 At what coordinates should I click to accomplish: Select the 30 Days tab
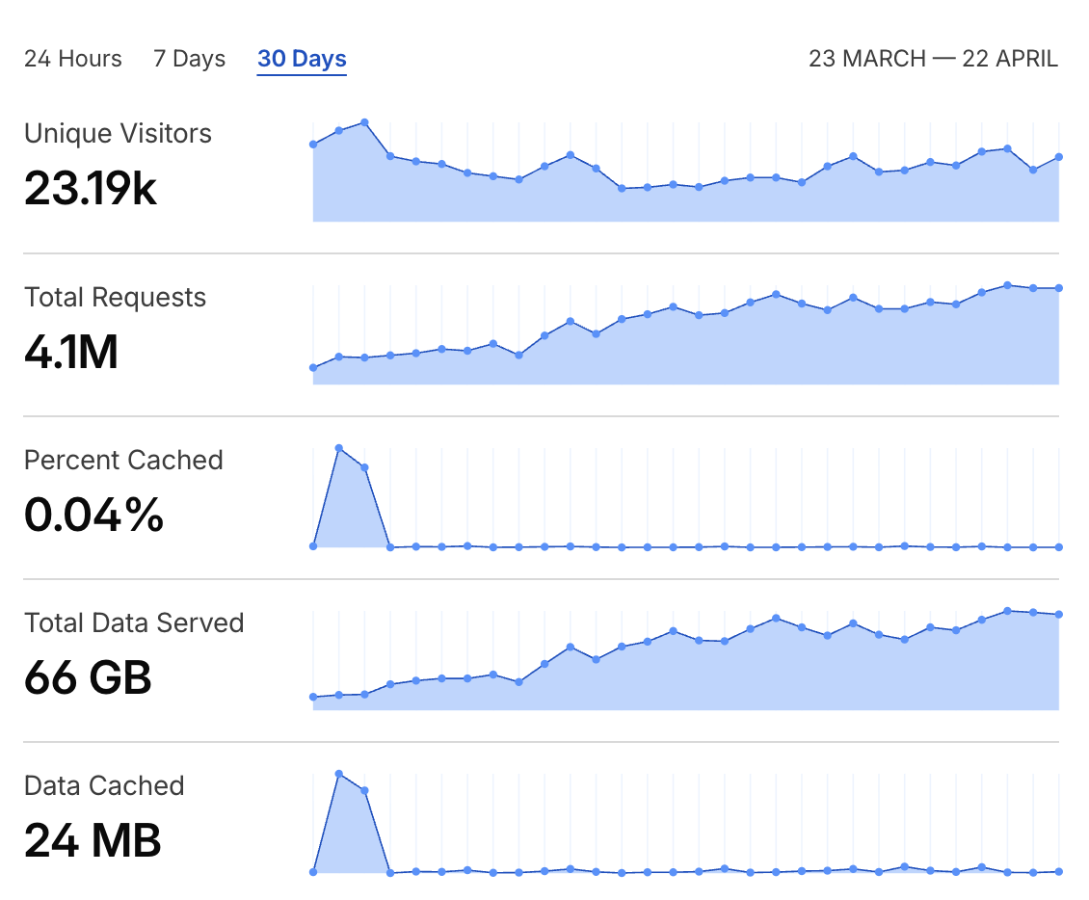click(x=302, y=59)
